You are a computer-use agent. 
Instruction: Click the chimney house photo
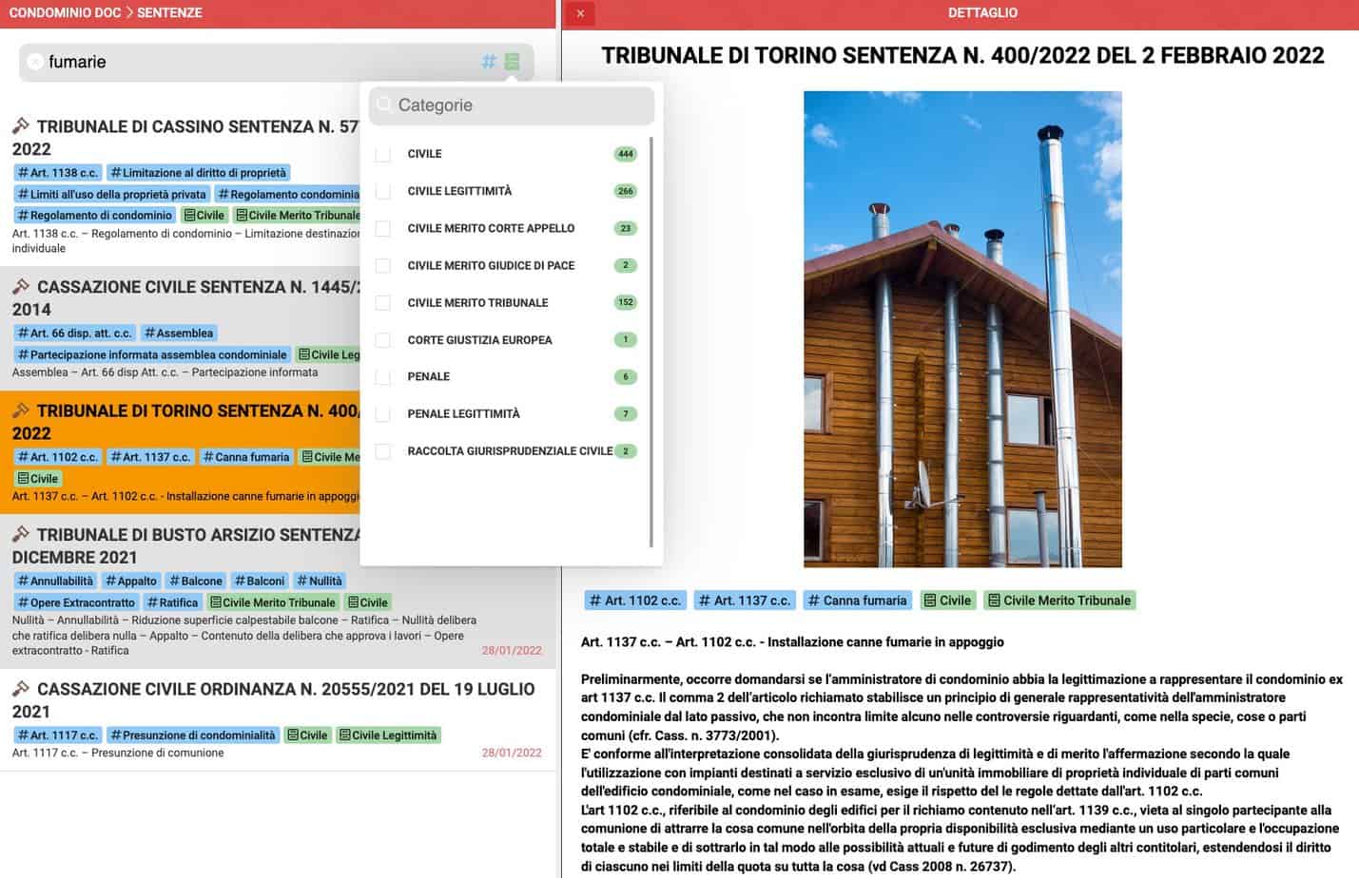click(962, 329)
